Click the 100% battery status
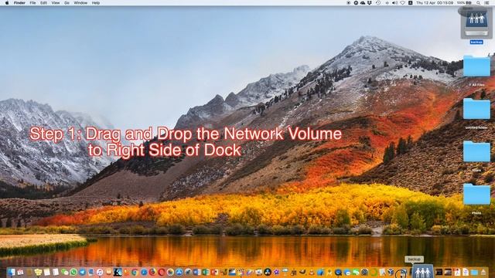 pyautogui.click(x=464, y=3)
